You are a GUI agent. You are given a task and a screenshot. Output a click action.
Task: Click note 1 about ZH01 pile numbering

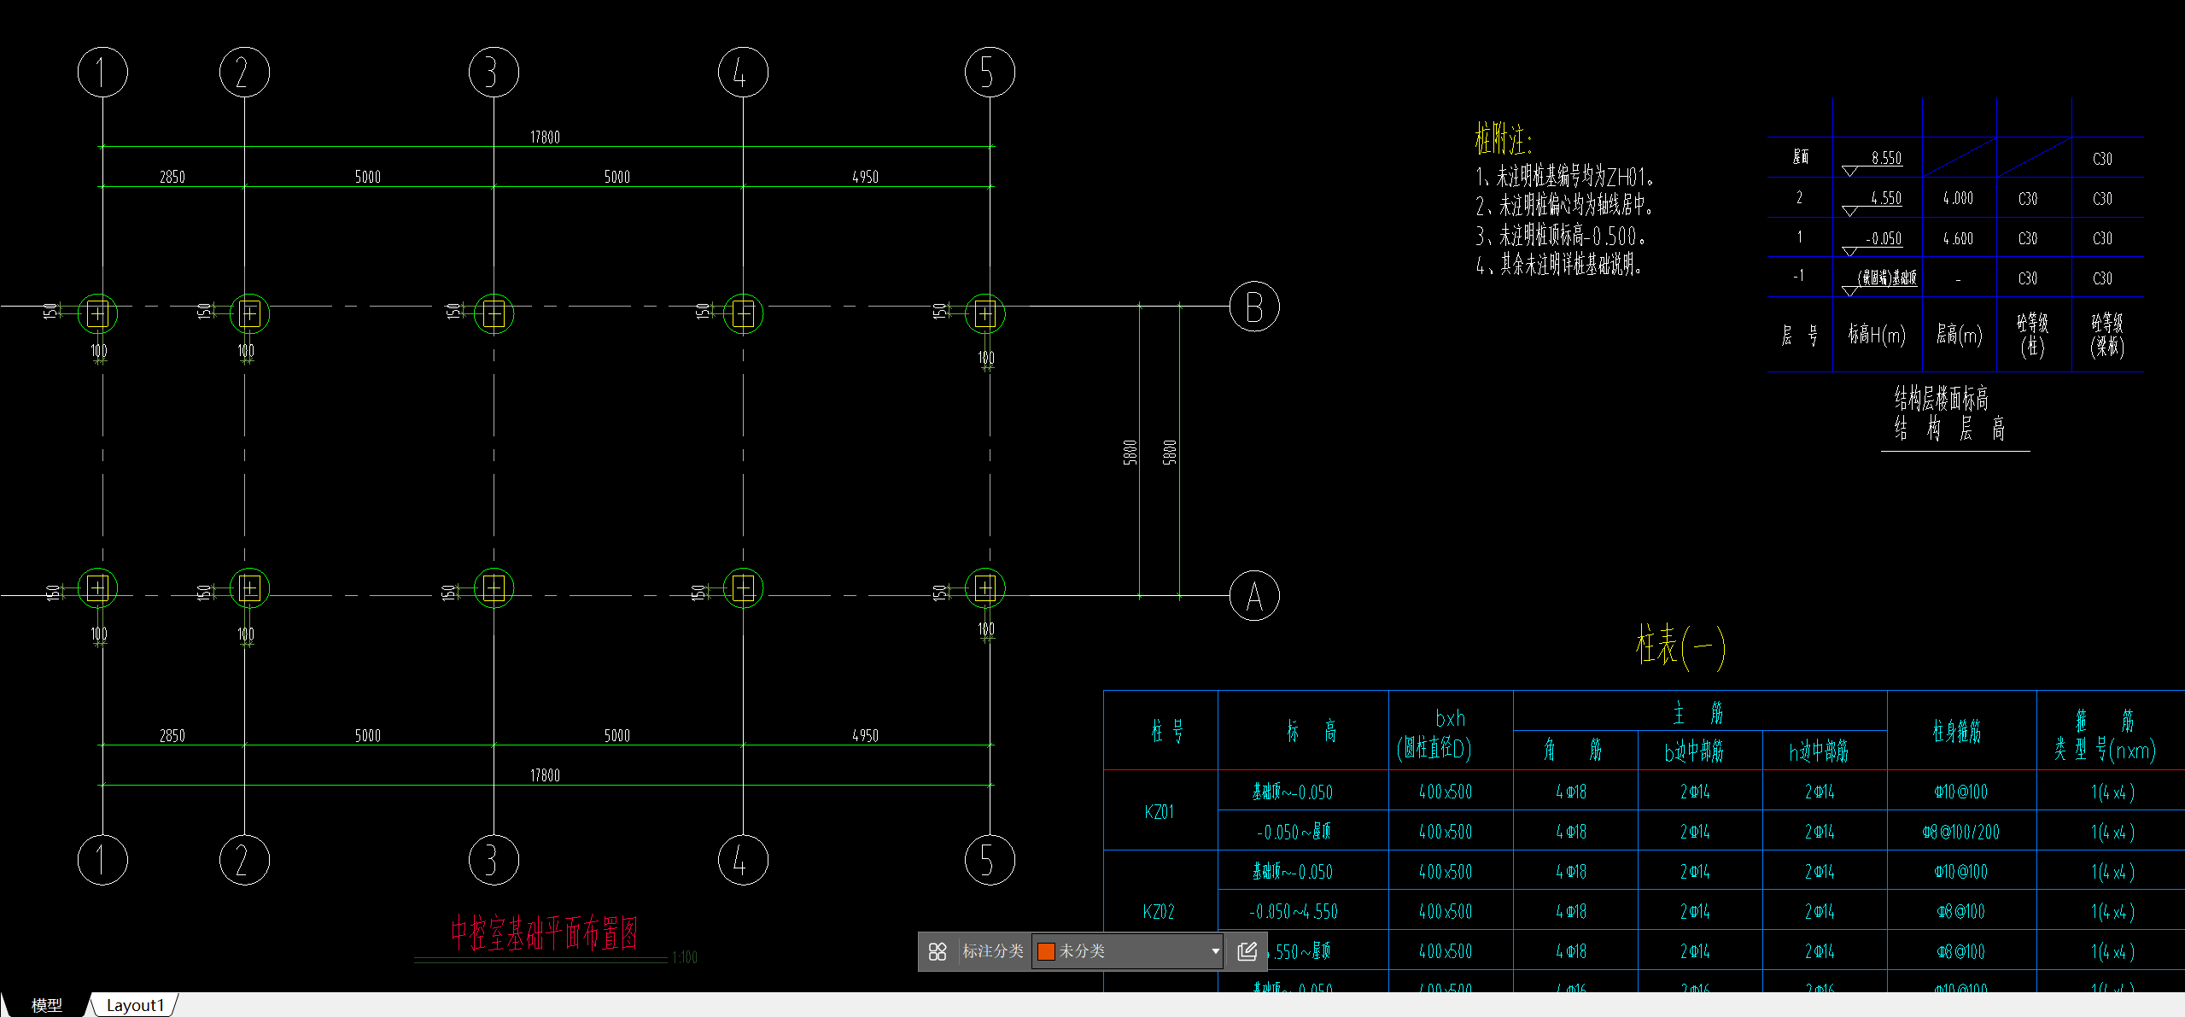pyautogui.click(x=1565, y=178)
